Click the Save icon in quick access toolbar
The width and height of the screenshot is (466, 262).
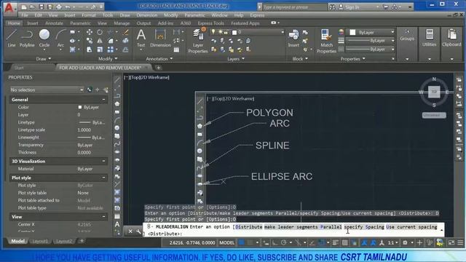[42, 7]
